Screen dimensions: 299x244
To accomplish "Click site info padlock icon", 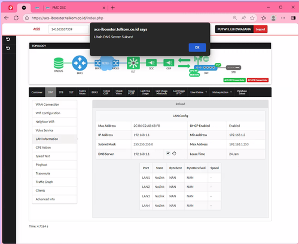I will pyautogui.click(x=27, y=18).
